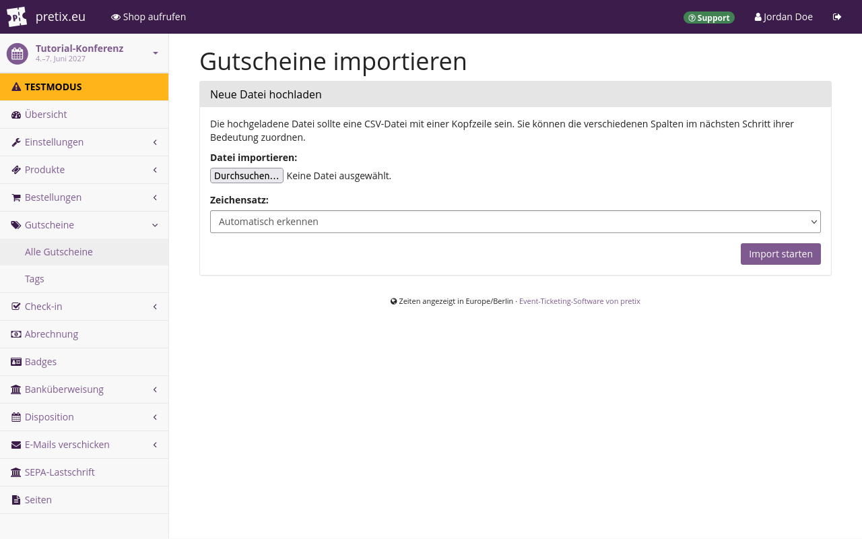Click the Bestellungen shopping cart icon
Viewport: 862px width, 539px height.
[16, 197]
